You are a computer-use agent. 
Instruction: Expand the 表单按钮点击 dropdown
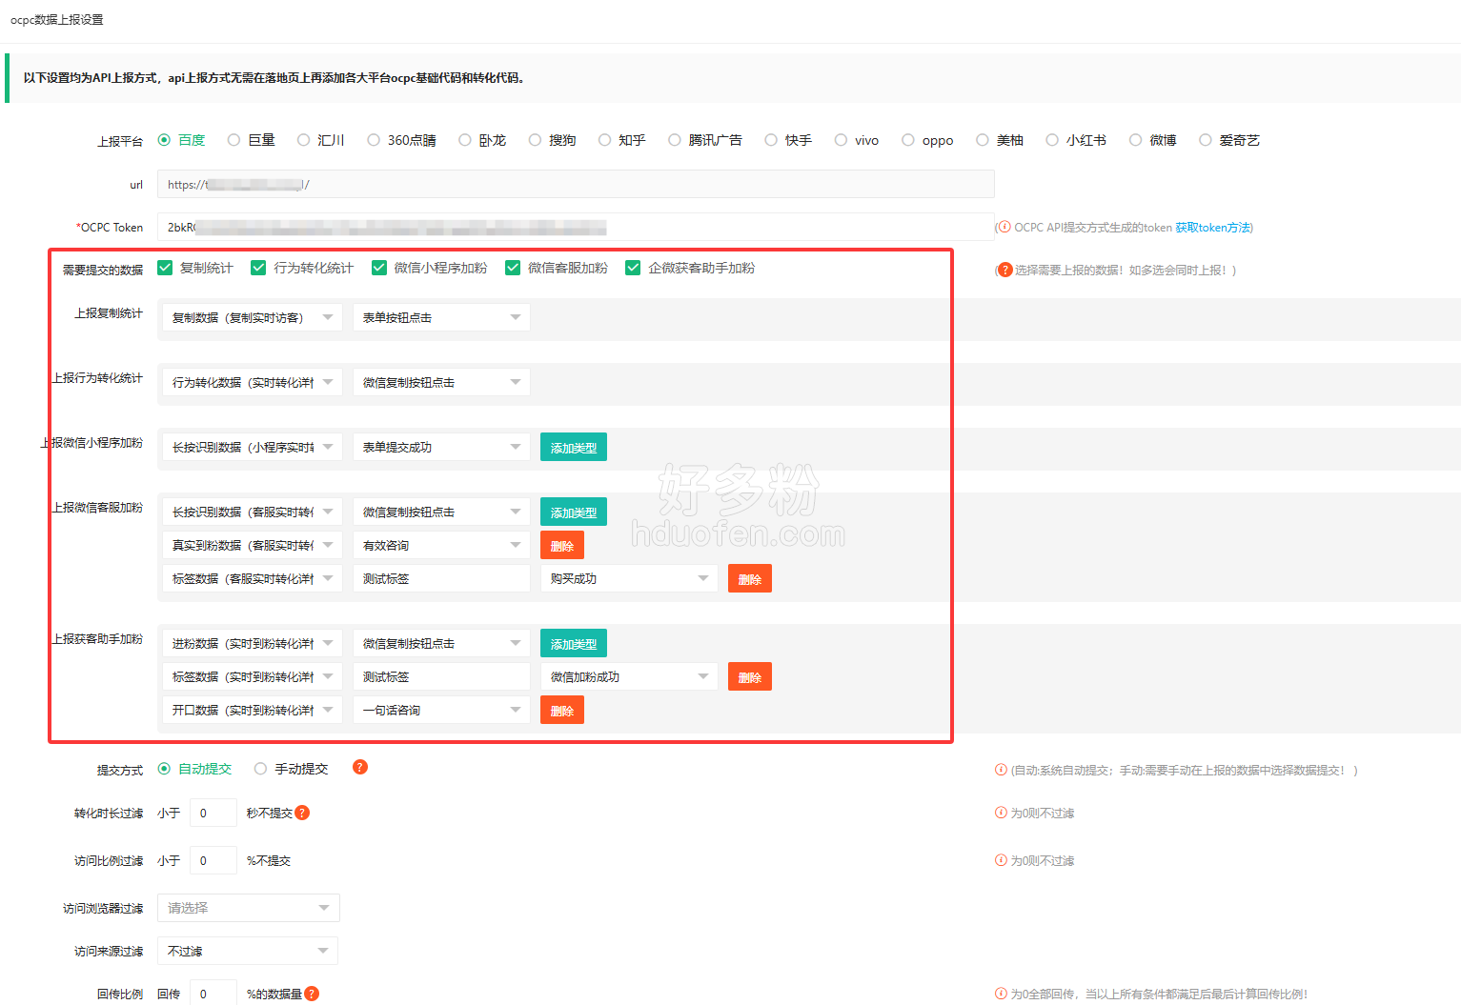click(x=440, y=317)
